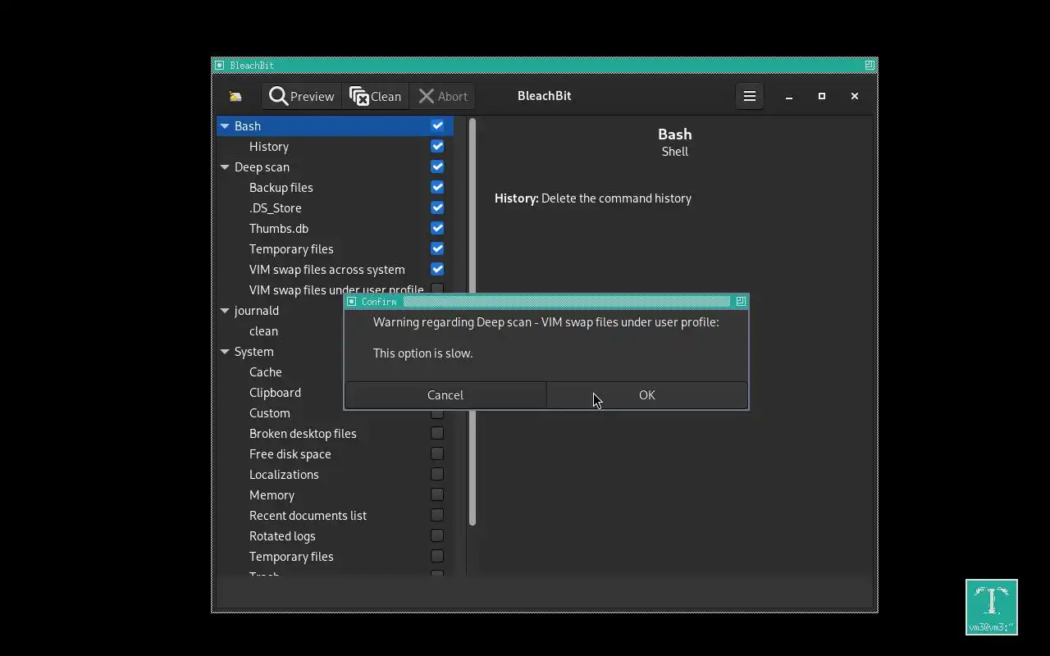Select the History tree row
1050x656 pixels.
(x=335, y=146)
